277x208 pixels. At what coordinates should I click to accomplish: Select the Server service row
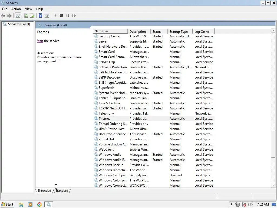coord(154,41)
